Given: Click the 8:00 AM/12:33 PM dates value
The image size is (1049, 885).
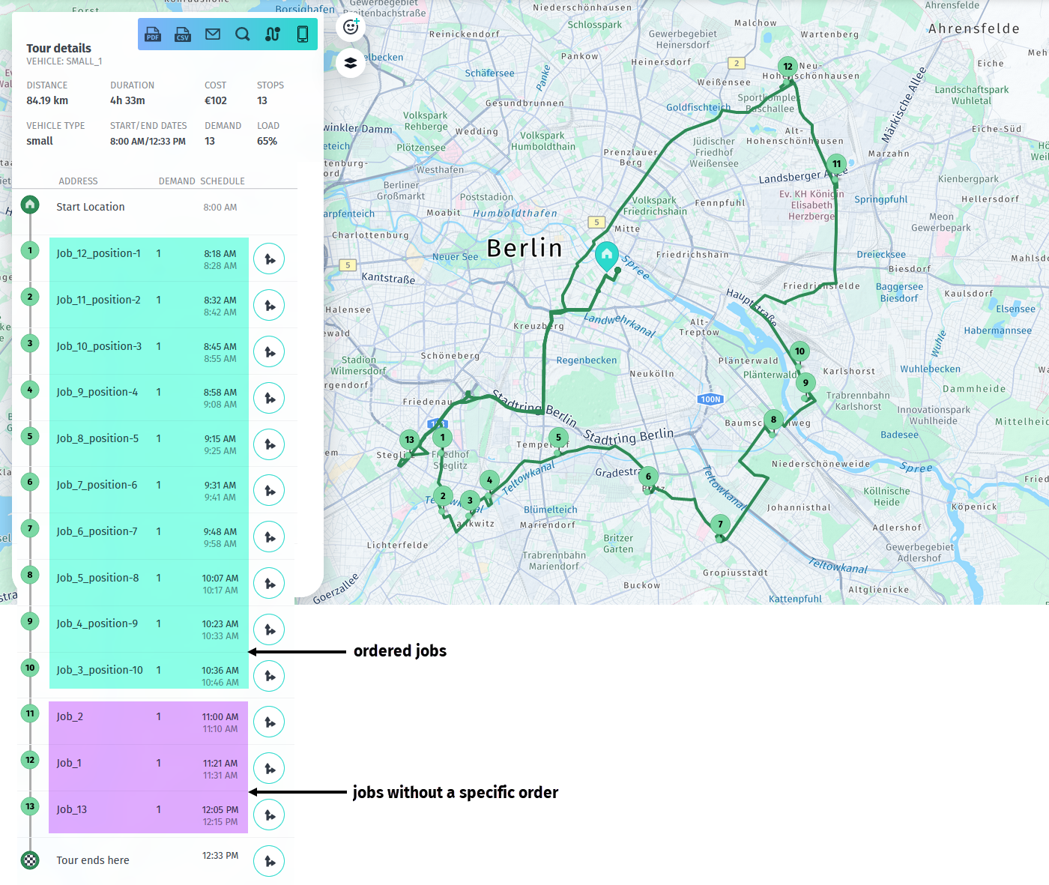Looking at the screenshot, I should click(148, 141).
